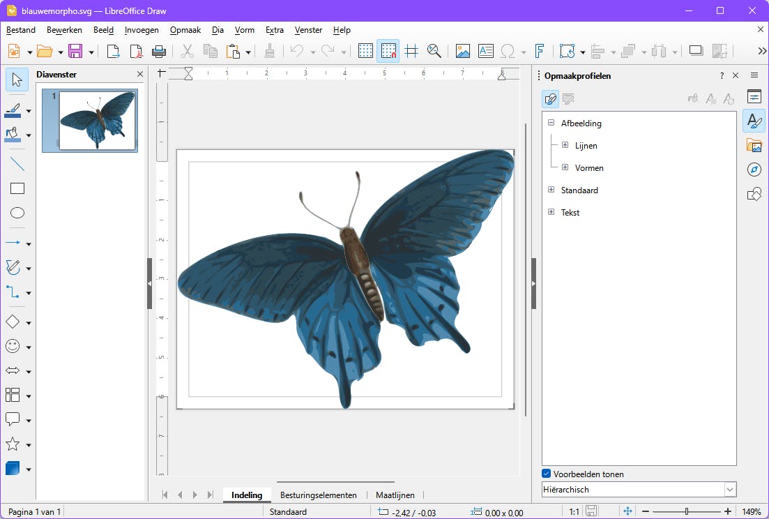Click the Insert Line tool
This screenshot has height=519, width=769.
click(17, 165)
